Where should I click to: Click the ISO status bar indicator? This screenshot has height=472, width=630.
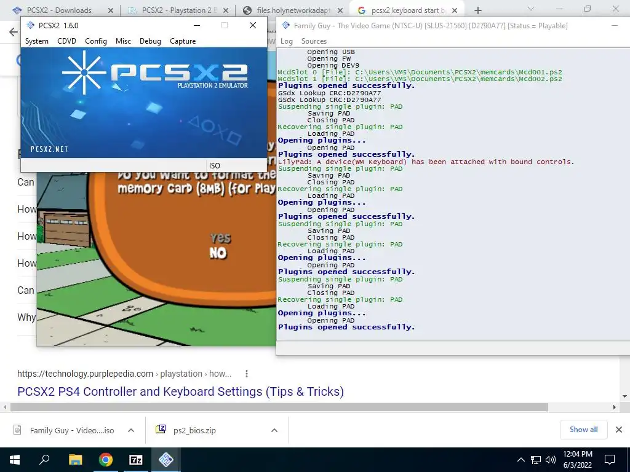[215, 165]
